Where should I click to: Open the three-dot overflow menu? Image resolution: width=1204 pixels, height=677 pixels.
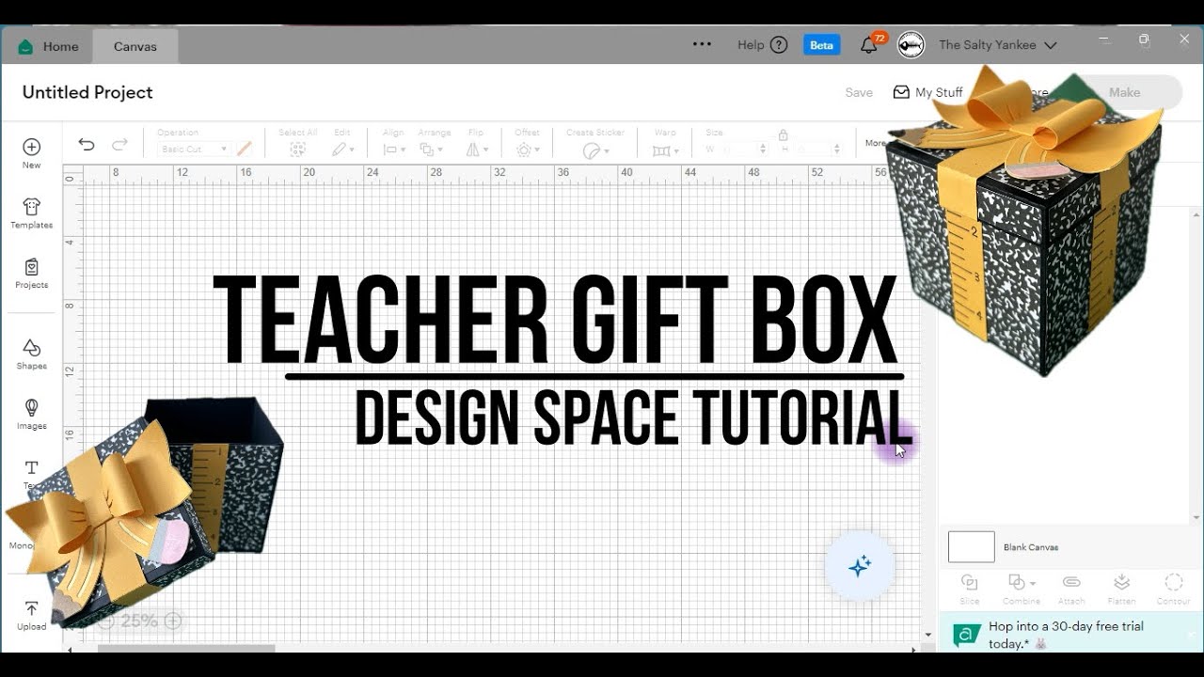[702, 44]
